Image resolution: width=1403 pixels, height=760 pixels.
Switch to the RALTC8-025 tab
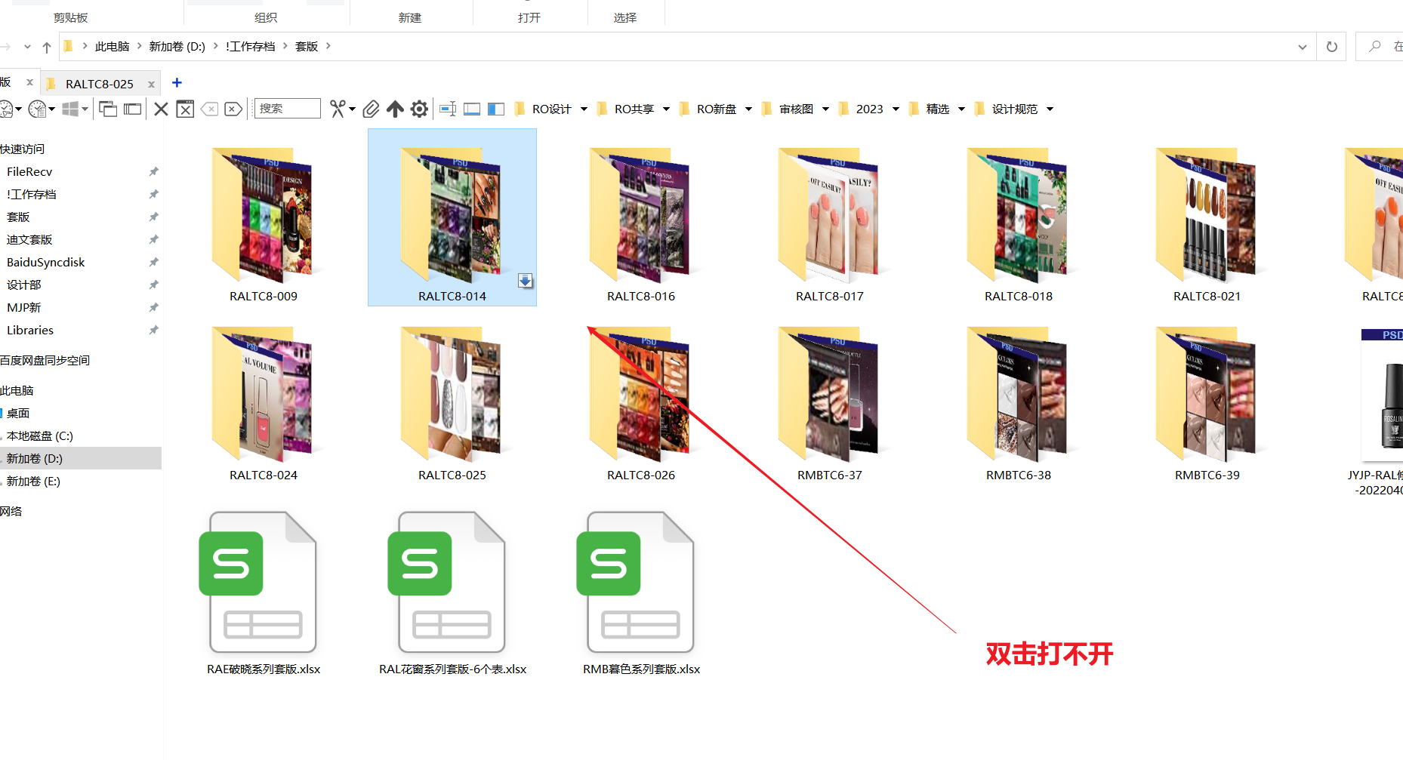tap(99, 84)
